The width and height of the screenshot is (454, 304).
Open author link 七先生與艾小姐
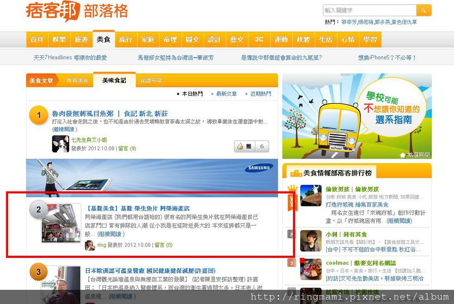pos(89,140)
